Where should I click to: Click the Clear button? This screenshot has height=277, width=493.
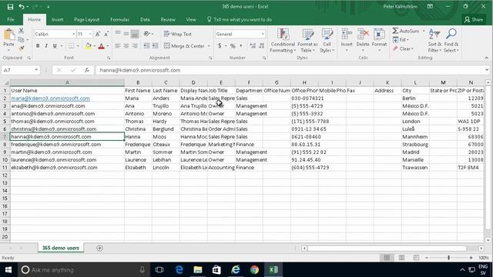(x=403, y=48)
